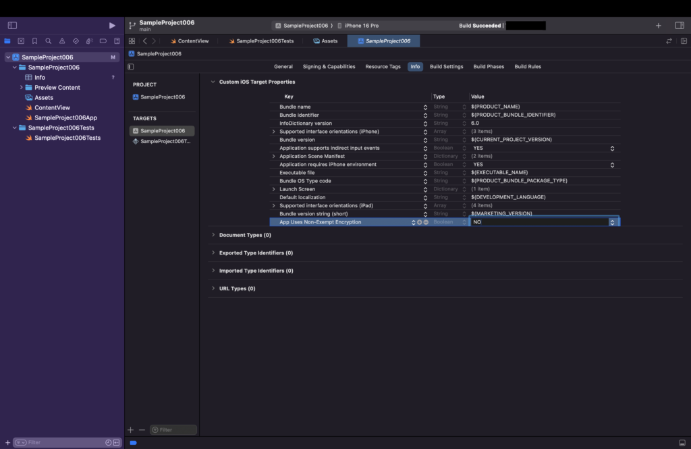The width and height of the screenshot is (691, 449).
Task: Open value dropdown for App Uses Non-Exempt Encryption
Action: 612,222
